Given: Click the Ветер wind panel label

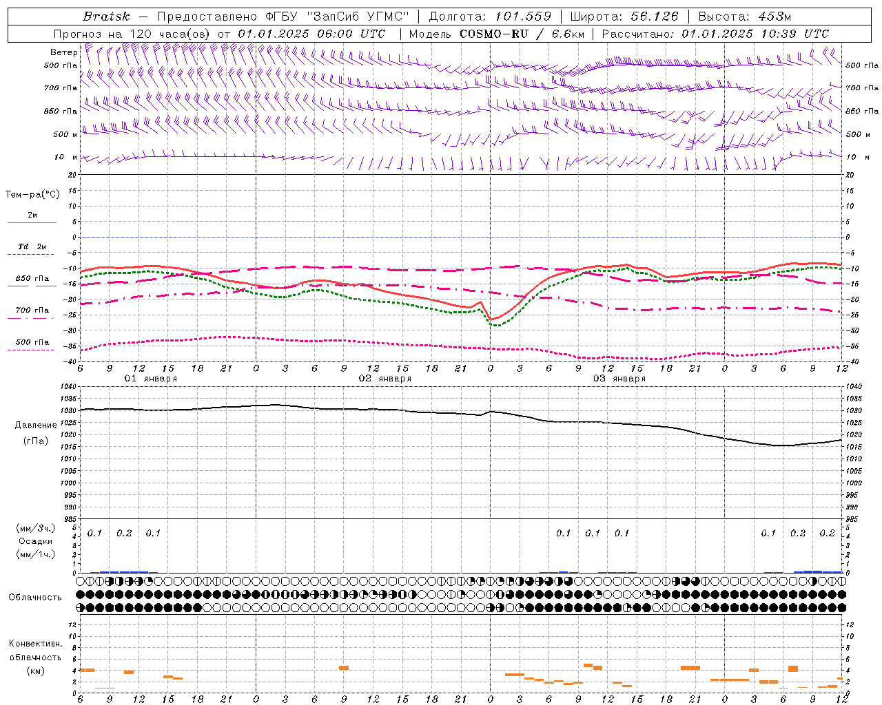Looking at the screenshot, I should tap(63, 52).
